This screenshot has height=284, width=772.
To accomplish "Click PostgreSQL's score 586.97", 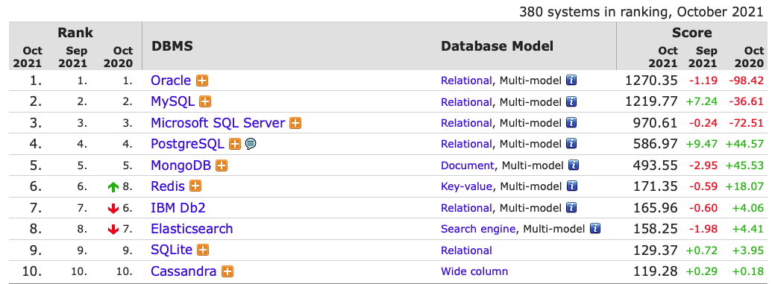I will pyautogui.click(x=656, y=144).
